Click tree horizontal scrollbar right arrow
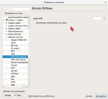 click(27, 87)
